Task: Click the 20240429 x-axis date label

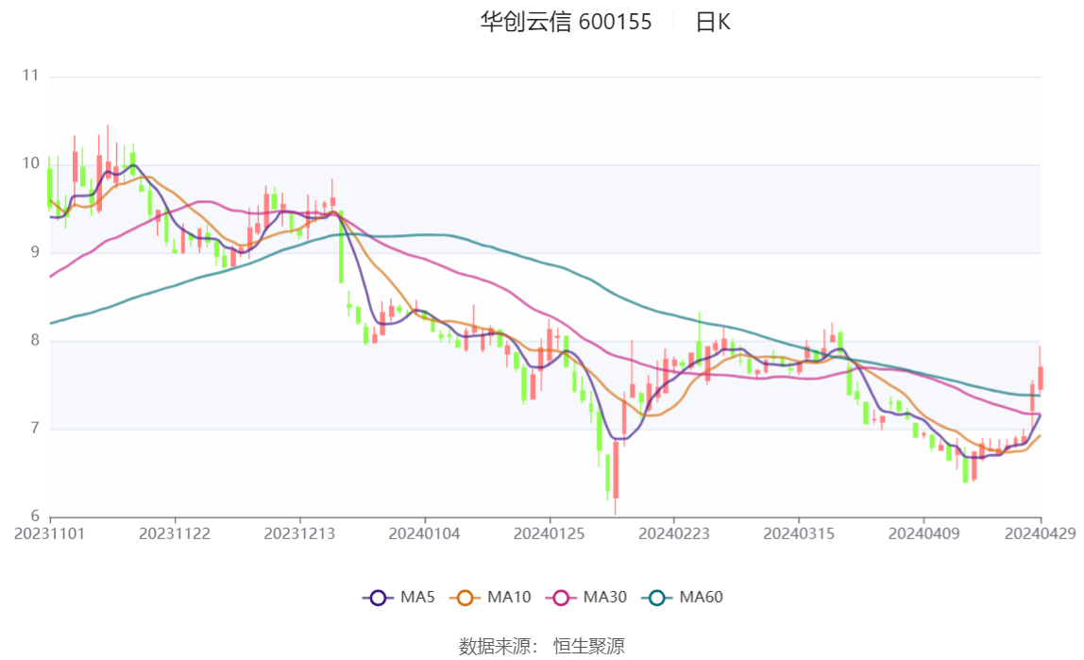Action: [1040, 534]
